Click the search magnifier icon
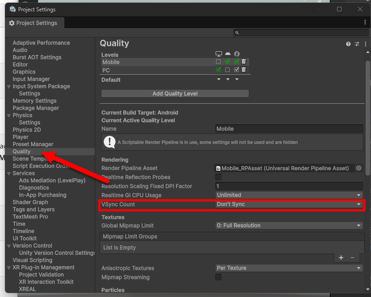 (237, 33)
